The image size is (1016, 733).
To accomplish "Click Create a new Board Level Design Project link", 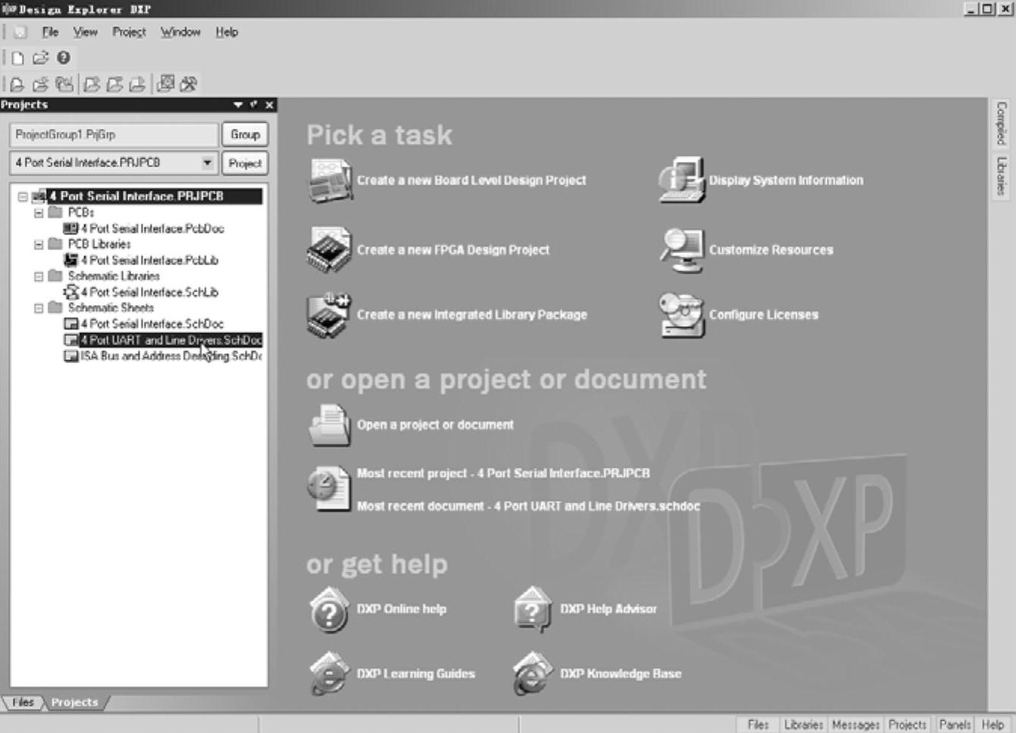I will tap(471, 180).
